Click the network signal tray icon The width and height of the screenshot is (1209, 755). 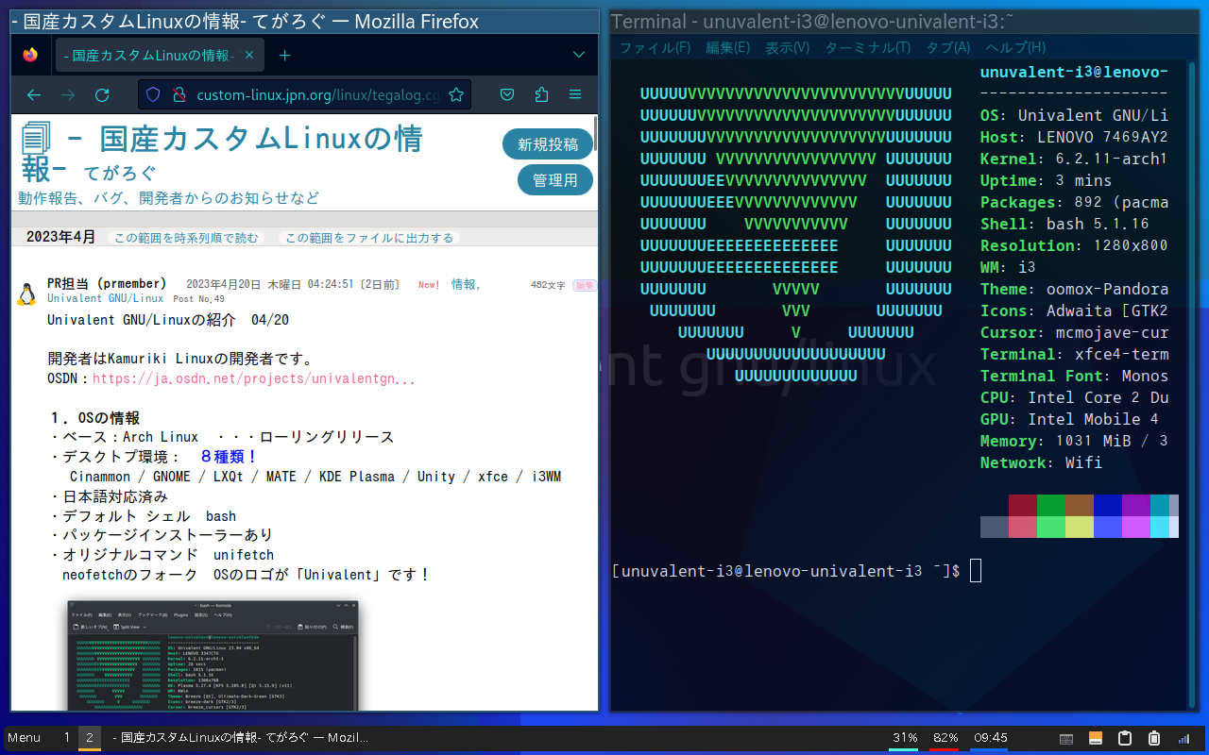[1183, 738]
